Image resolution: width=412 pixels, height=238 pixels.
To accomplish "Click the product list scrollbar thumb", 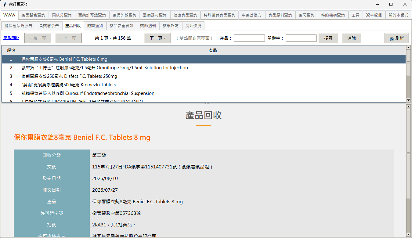I will point(408,62).
